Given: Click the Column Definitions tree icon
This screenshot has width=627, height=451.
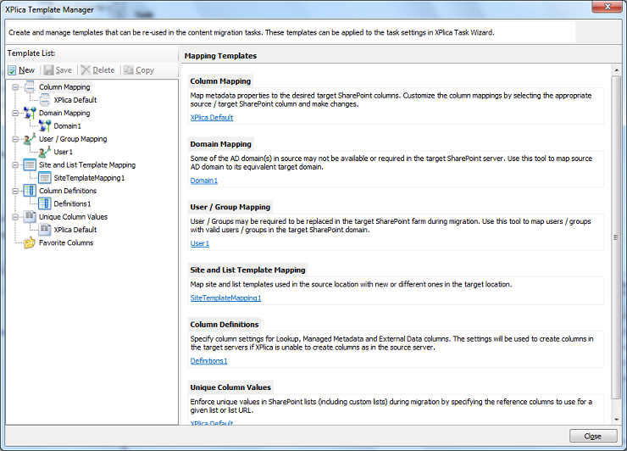Looking at the screenshot, I should pyautogui.click(x=30, y=191).
